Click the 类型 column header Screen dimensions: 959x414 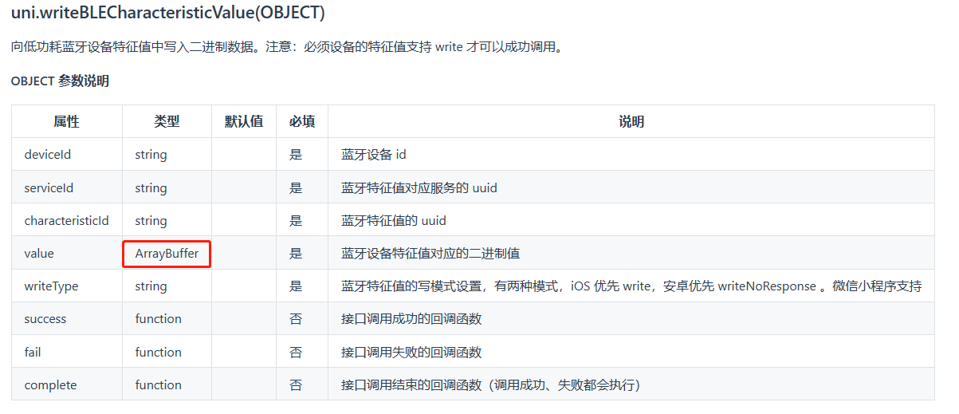(167, 121)
